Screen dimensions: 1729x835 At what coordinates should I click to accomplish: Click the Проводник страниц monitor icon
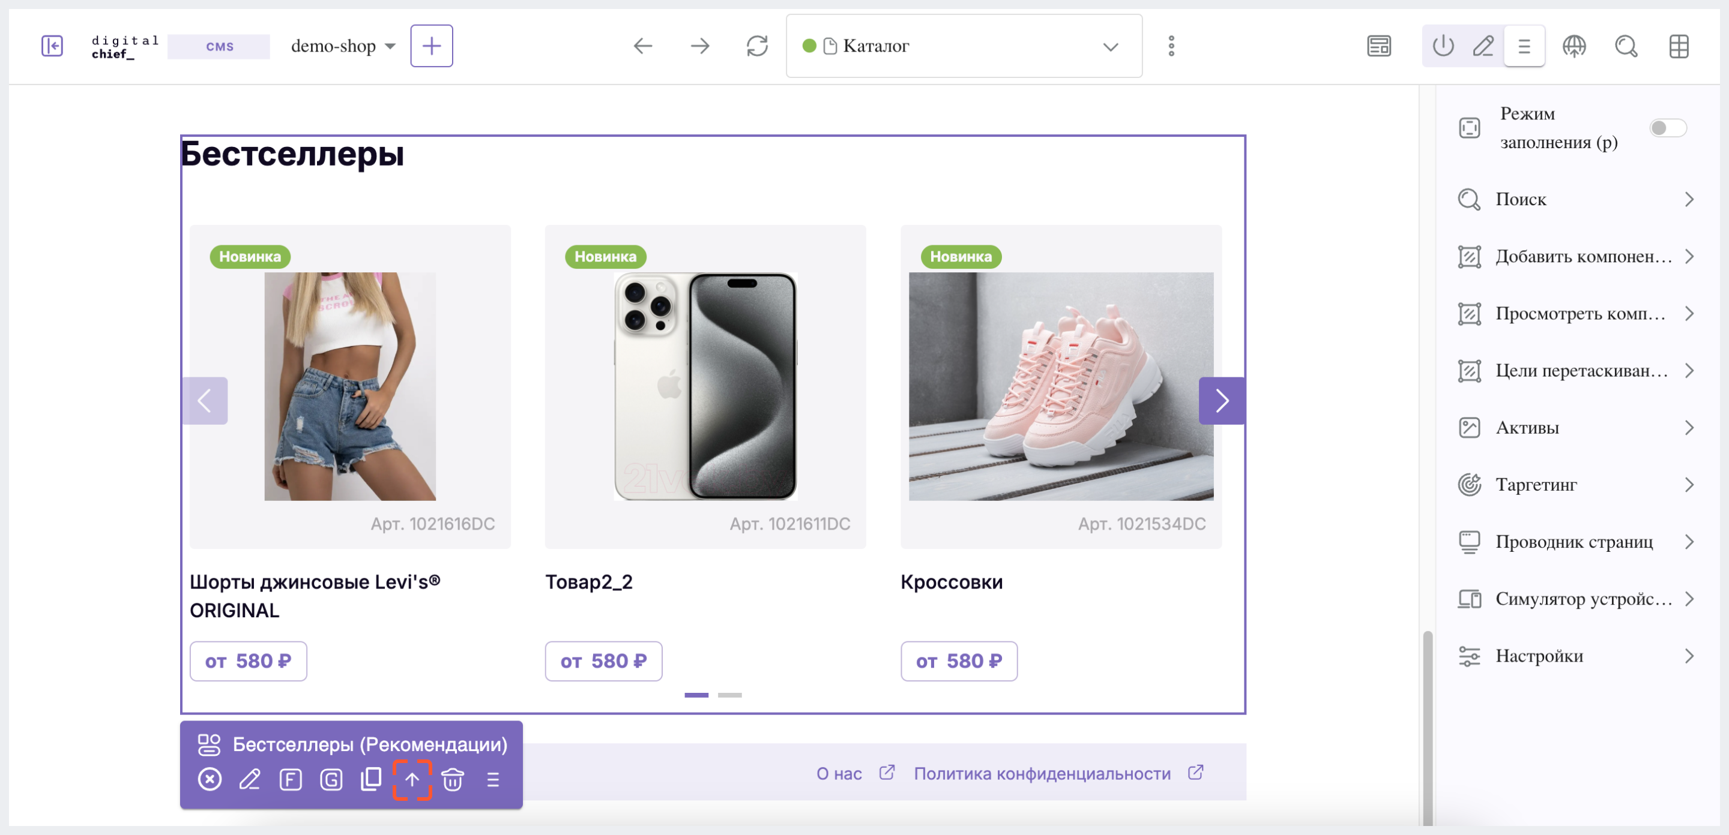click(x=1469, y=542)
